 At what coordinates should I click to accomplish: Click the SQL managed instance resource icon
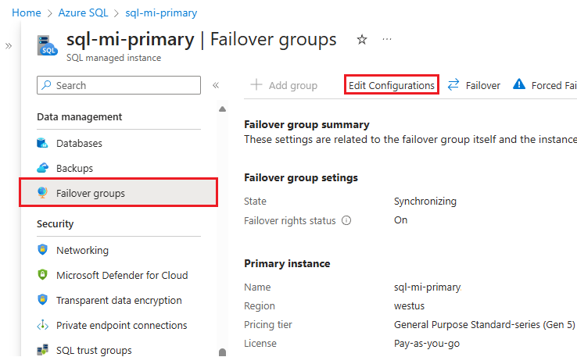(x=48, y=45)
